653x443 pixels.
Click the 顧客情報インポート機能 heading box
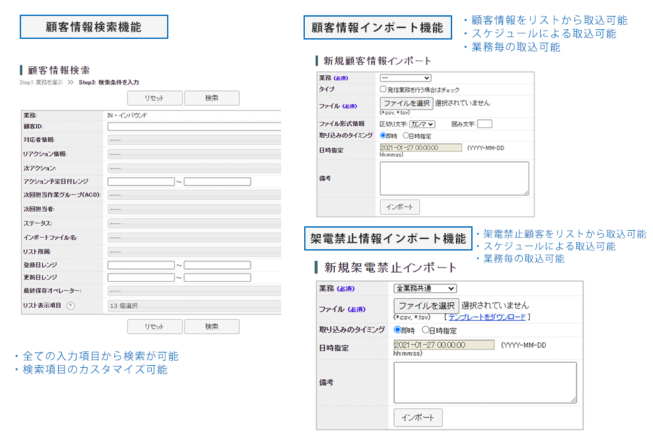pos(378,28)
